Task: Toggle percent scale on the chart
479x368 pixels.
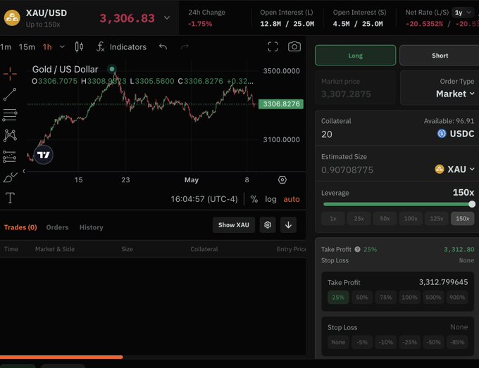Action: (254, 199)
